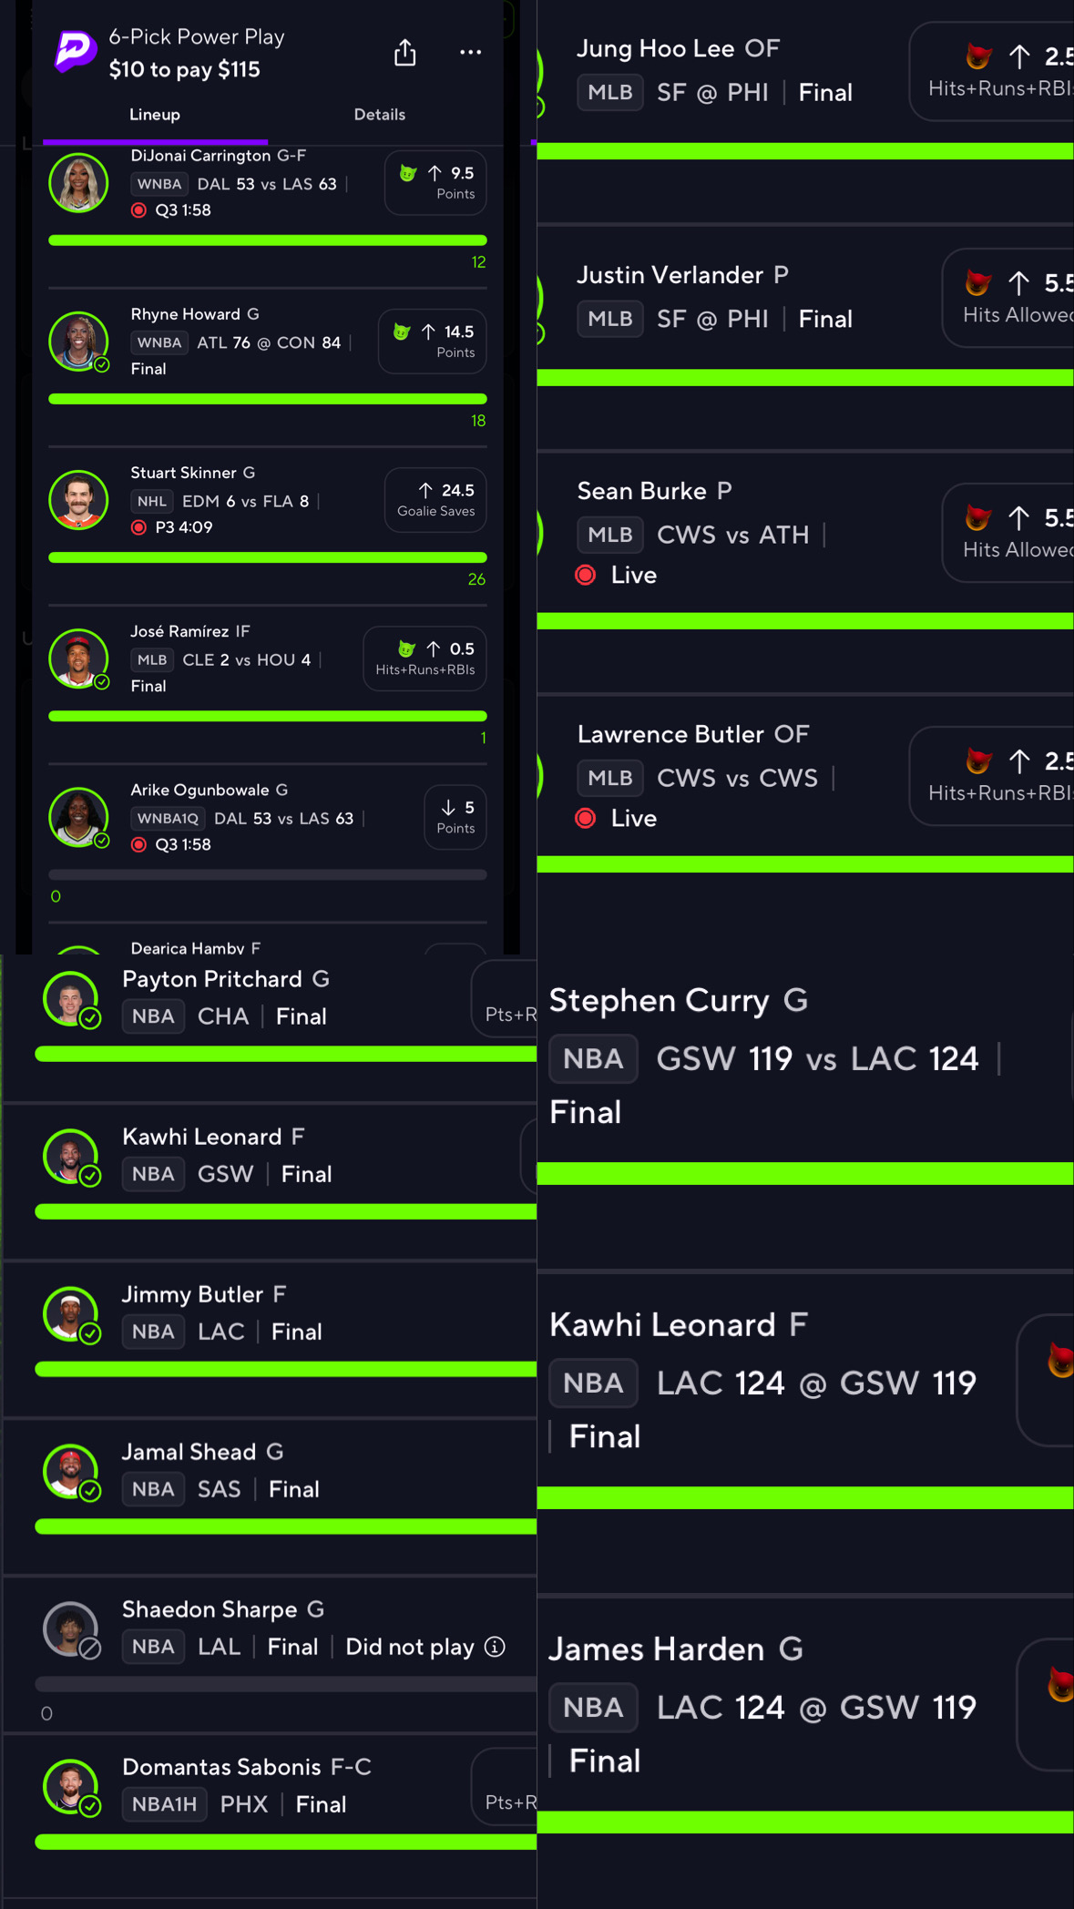
Task: Click Payton Pritchard's player avatar
Action: (70, 998)
